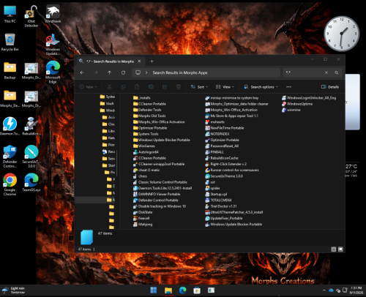Switch to large thumbnails view layout
This screenshot has width=366, height=297.
coord(340,249)
